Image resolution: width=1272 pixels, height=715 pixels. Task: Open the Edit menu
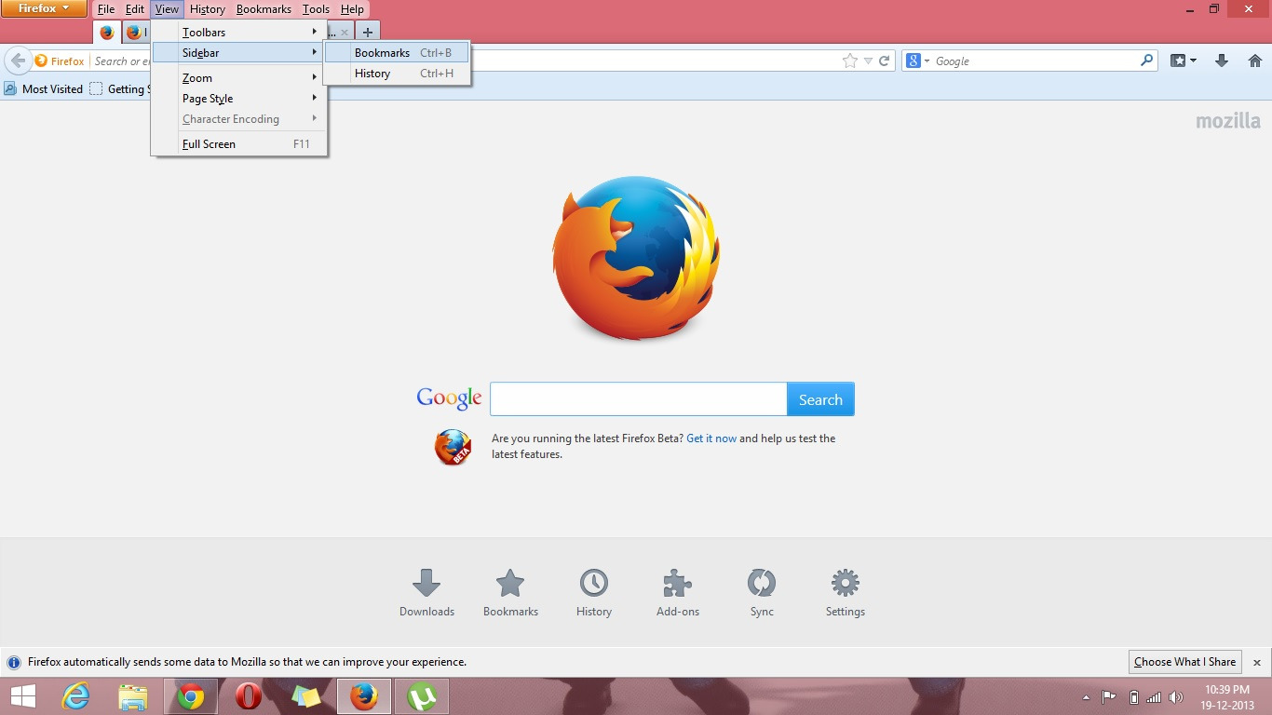coord(135,9)
